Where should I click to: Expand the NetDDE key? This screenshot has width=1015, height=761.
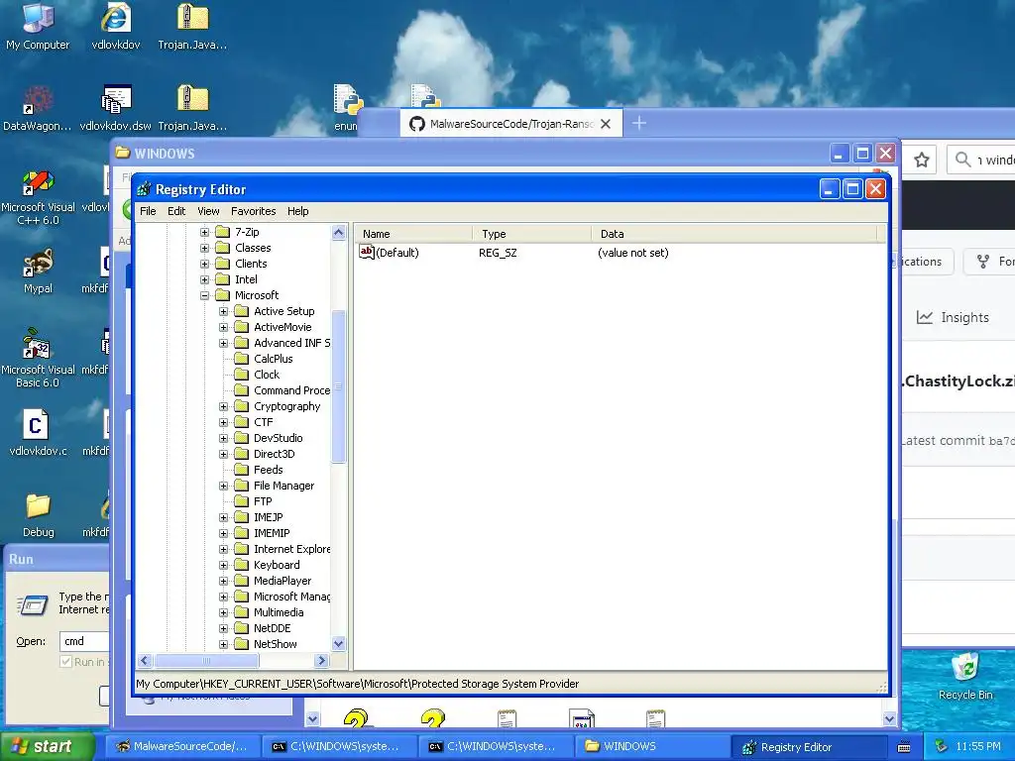pos(223,628)
